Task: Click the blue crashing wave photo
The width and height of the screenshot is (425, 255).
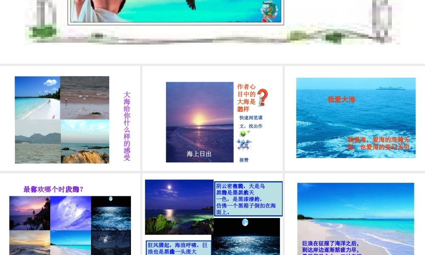Action: click(x=71, y=213)
